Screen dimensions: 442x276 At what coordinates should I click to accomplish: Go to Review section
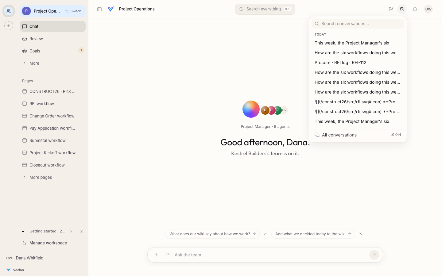point(52,39)
